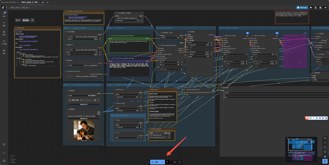329x165 pixels.
Task: Click the 模型强度 1.00 widget in LoRA加载器
Action: coord(129,20)
